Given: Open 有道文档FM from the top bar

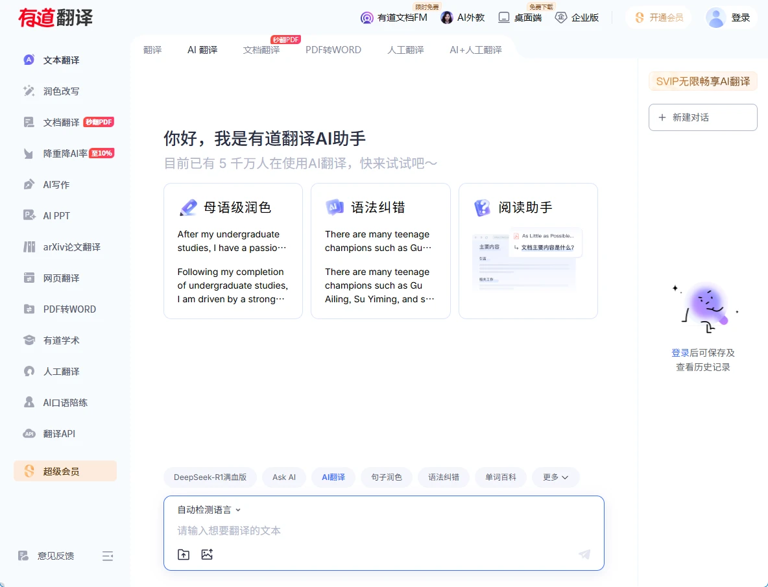Looking at the screenshot, I should pos(394,18).
